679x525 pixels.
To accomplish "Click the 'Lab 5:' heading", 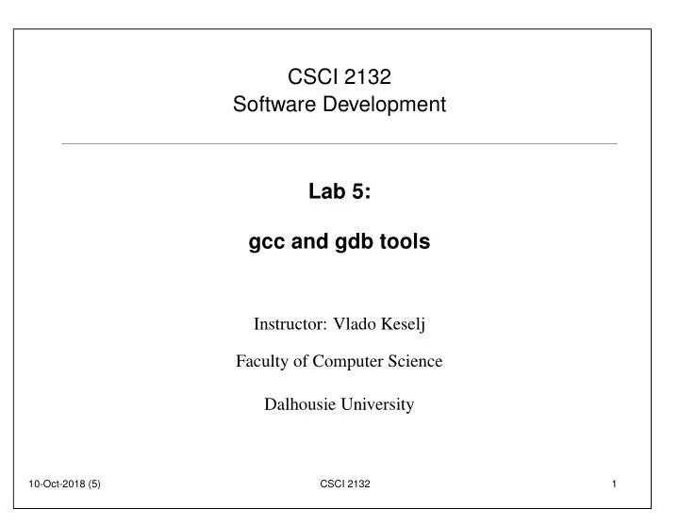I will point(339,191).
